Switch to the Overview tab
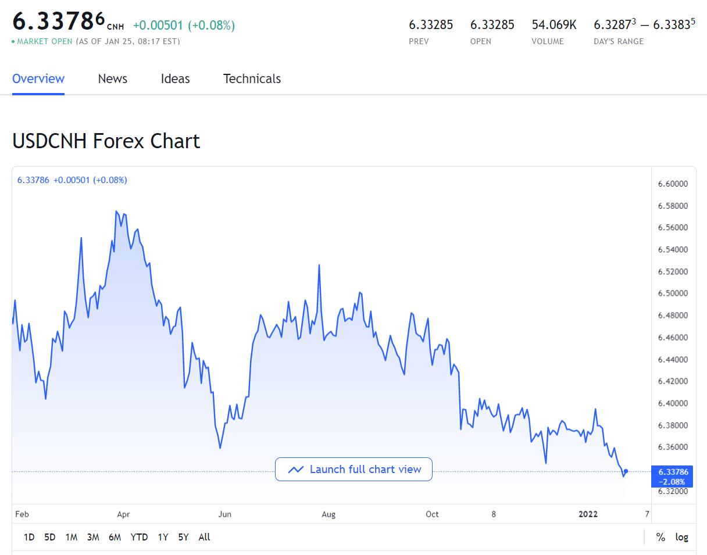707x555 pixels. tap(38, 79)
